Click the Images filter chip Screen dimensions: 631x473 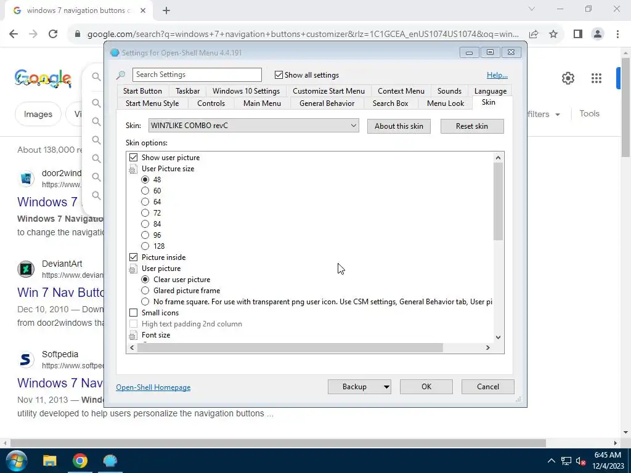coord(38,114)
